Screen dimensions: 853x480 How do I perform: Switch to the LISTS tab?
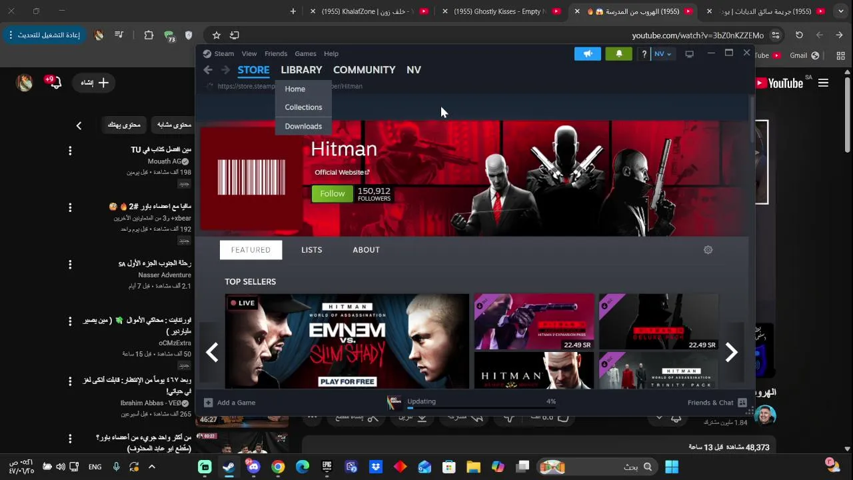(311, 250)
